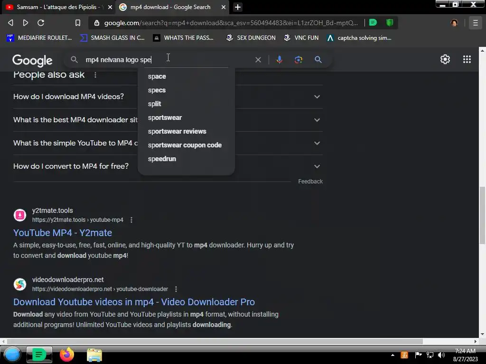
Task: Open the browser profile avatar
Action: [454, 23]
